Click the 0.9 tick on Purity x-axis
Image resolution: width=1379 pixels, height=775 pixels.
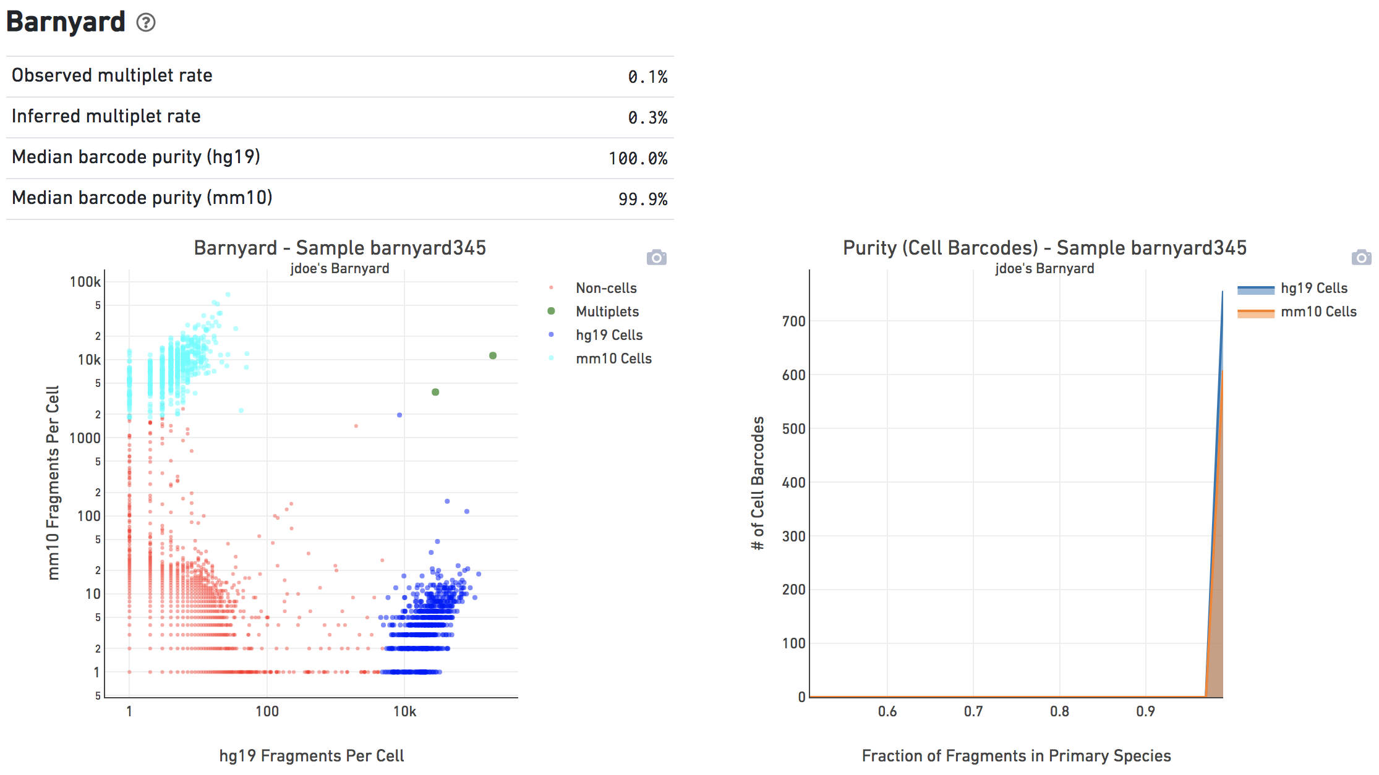pyautogui.click(x=1145, y=711)
